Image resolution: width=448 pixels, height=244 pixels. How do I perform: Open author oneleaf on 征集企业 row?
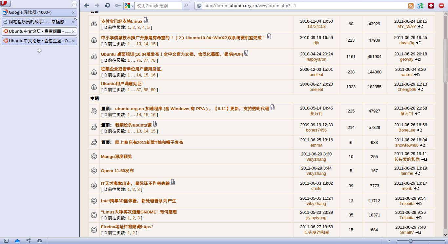click(316, 74)
